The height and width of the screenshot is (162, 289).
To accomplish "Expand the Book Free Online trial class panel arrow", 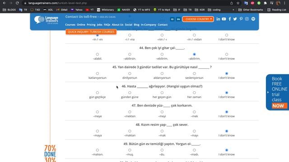I will point(268,92).
